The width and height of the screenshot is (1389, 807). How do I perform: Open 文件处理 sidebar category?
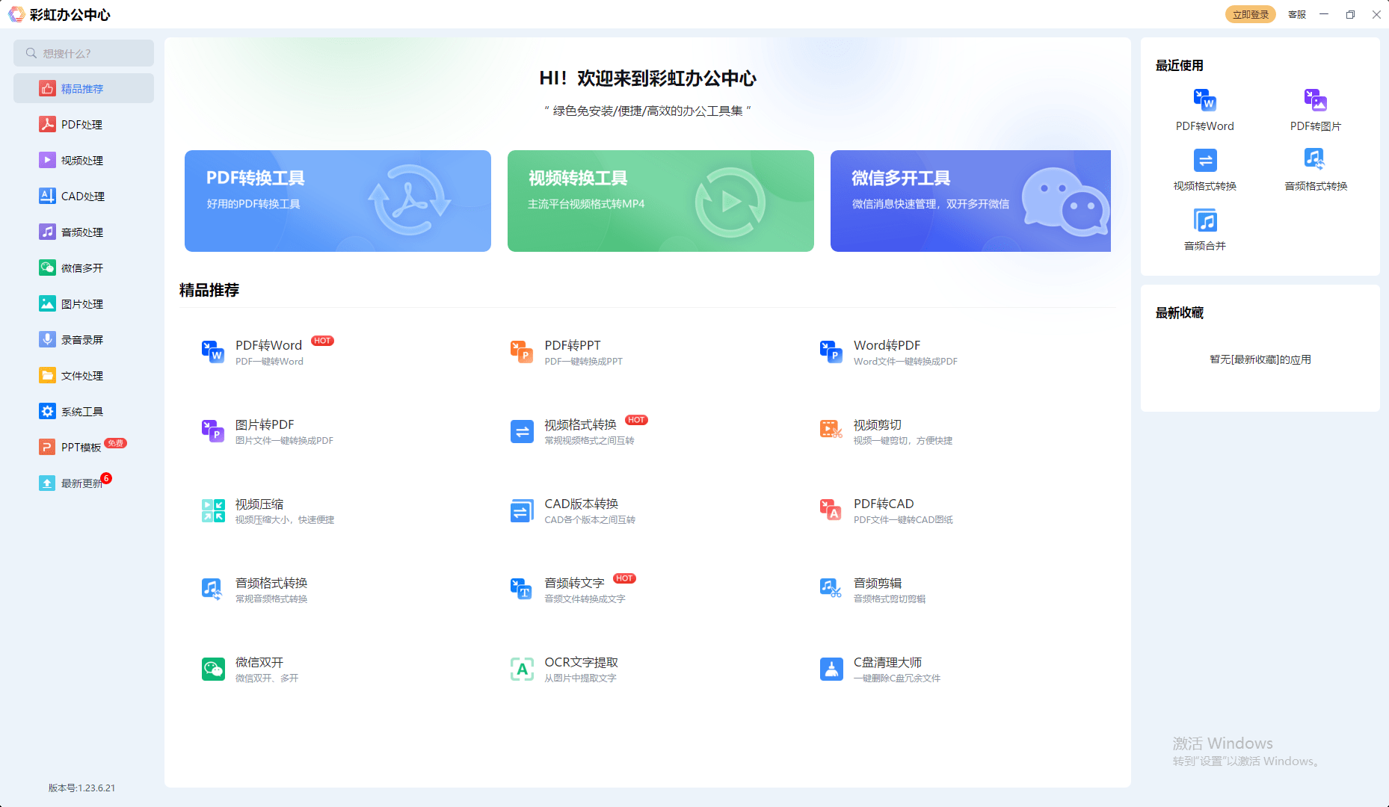[84, 375]
